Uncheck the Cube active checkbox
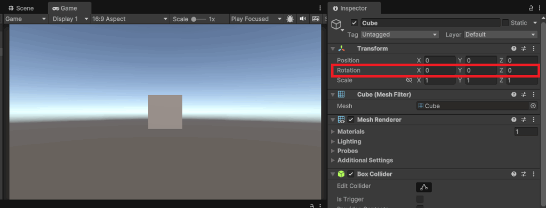The width and height of the screenshot is (546, 208). pyautogui.click(x=354, y=23)
